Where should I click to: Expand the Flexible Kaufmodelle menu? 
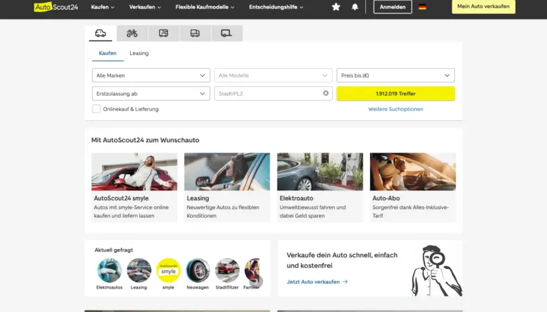[204, 7]
